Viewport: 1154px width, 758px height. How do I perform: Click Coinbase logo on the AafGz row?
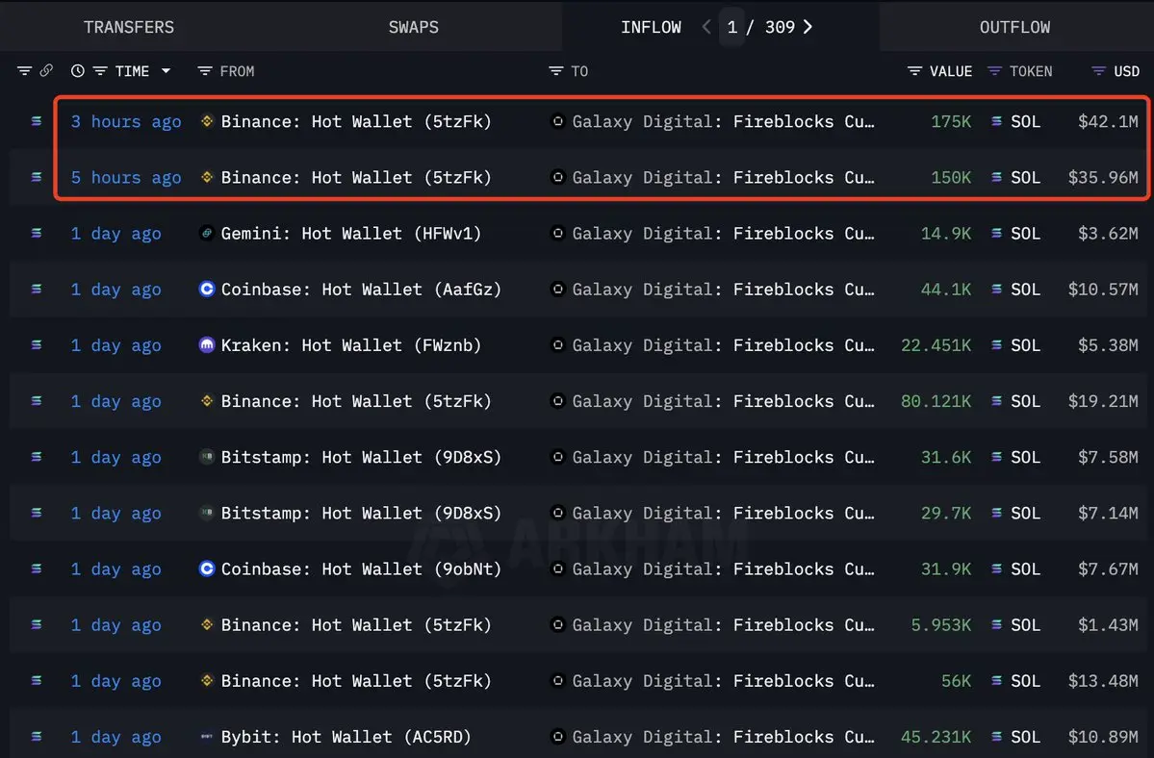point(207,289)
